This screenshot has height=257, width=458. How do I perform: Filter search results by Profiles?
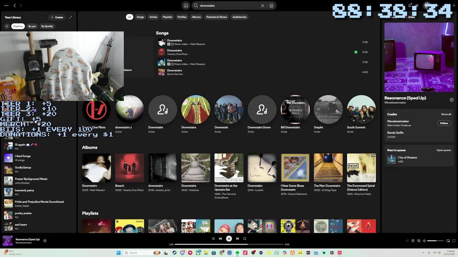coord(182,17)
